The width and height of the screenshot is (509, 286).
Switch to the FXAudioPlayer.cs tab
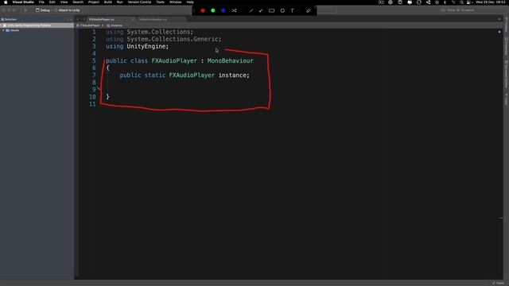102,19
